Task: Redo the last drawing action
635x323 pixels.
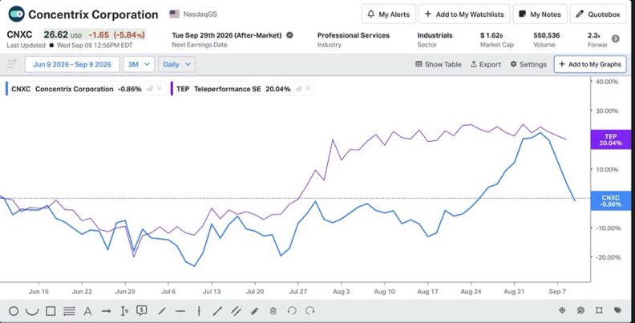Action: (x=310, y=311)
